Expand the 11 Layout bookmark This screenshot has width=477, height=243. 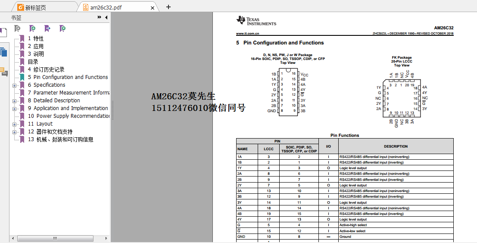[14, 124]
